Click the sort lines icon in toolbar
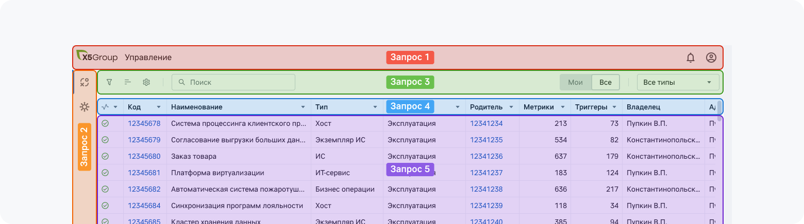The image size is (804, 224). click(128, 82)
